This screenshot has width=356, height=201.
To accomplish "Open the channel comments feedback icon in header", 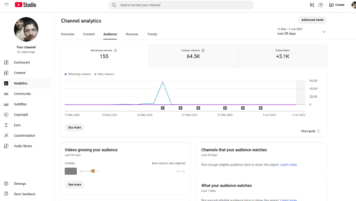I will coord(312,5).
